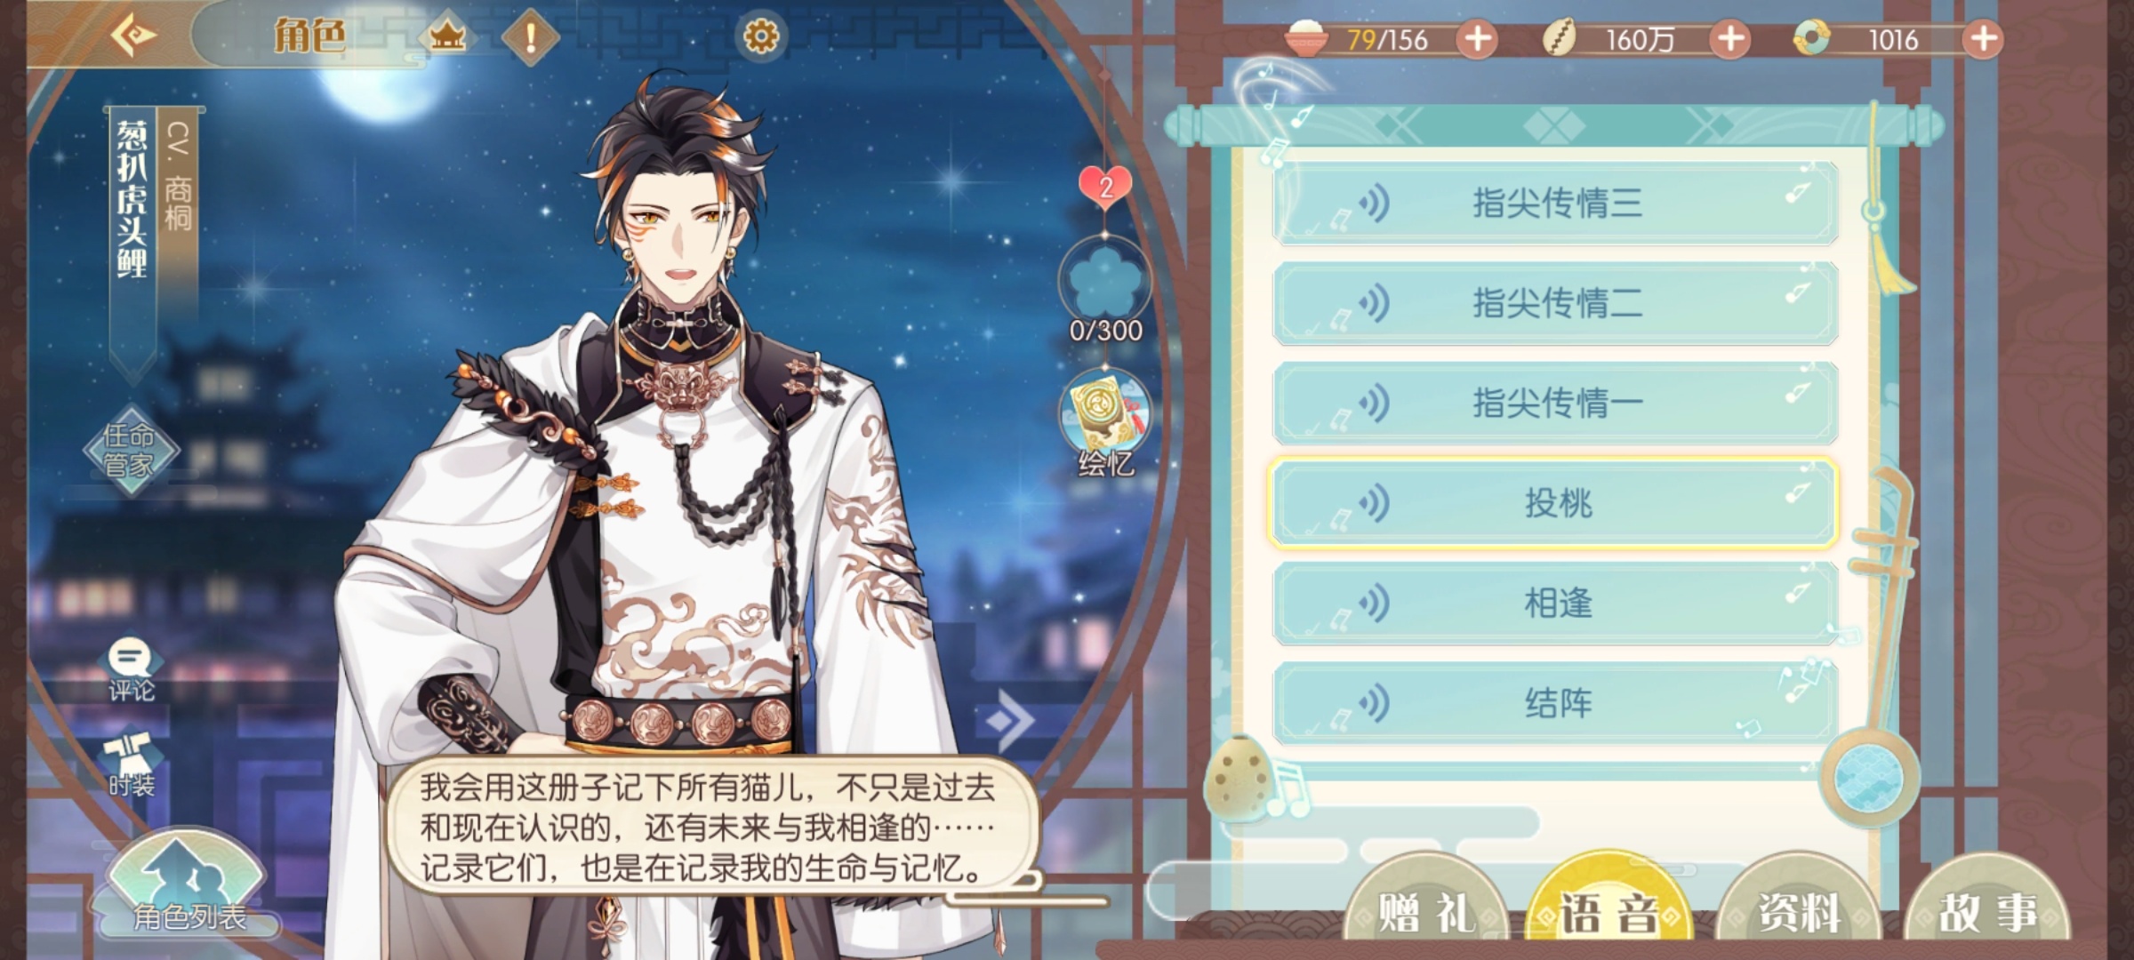This screenshot has width=2134, height=960.
Task: Tap the 任命管家 appoint butler button
Action: (131, 450)
